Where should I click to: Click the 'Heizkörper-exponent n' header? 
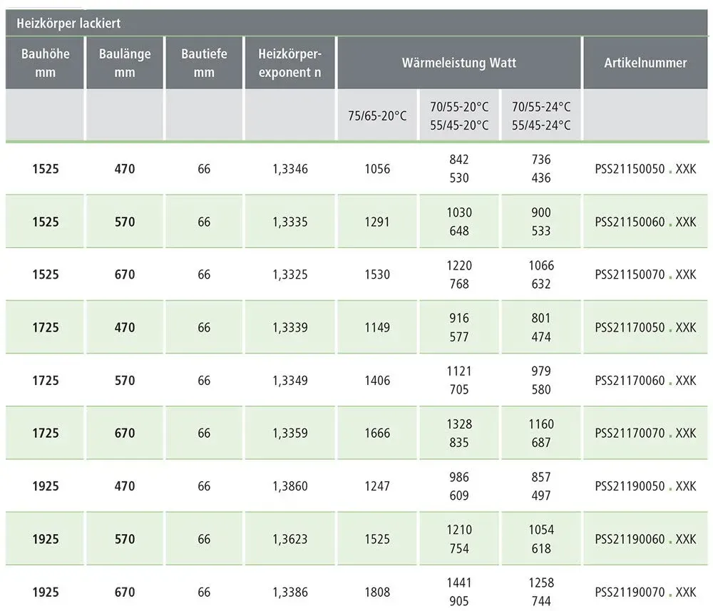[290, 63]
